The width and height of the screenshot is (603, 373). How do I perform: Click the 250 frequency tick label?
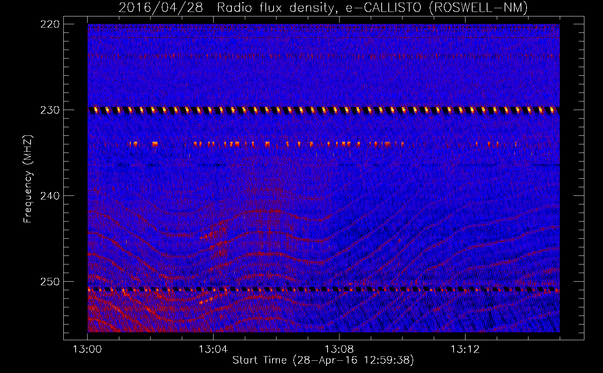50,282
